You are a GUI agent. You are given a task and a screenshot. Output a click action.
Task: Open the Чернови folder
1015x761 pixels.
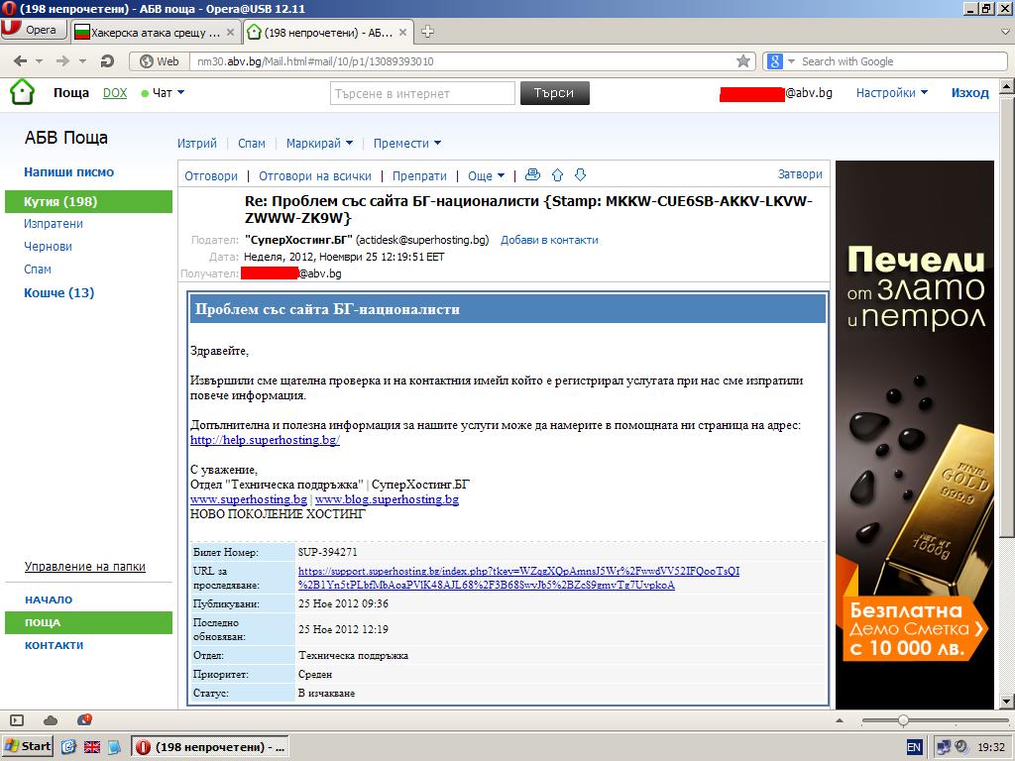(48, 246)
